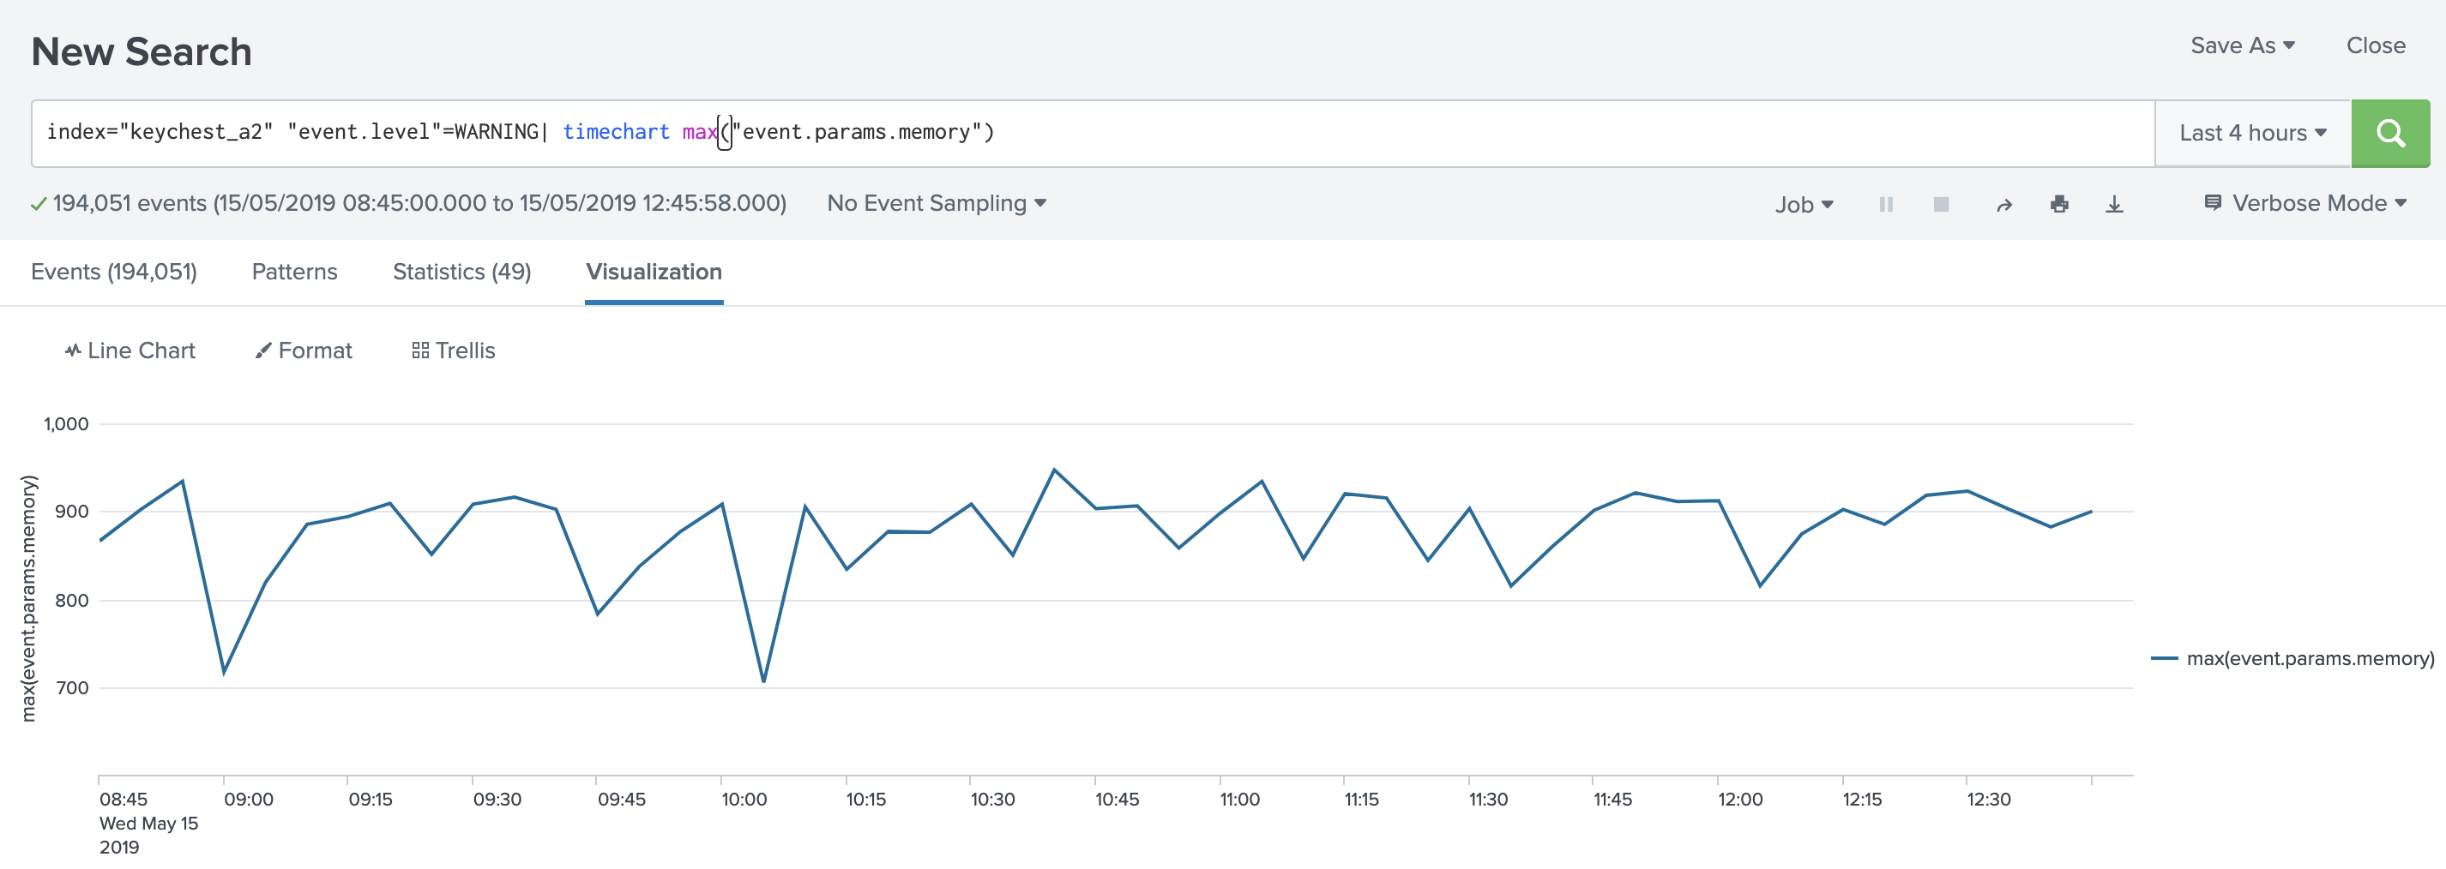The width and height of the screenshot is (2446, 869).
Task: Switch to the Patterns tab
Action: (x=294, y=273)
